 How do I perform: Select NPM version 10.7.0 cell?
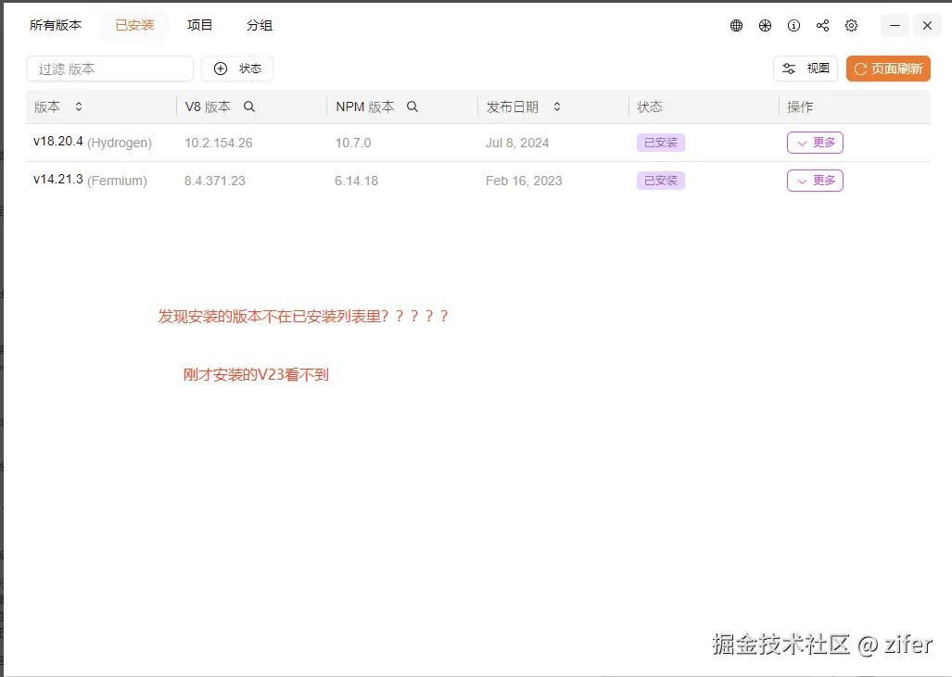pyautogui.click(x=353, y=144)
